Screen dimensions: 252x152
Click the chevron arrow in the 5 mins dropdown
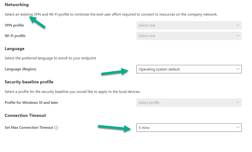pos(238,128)
